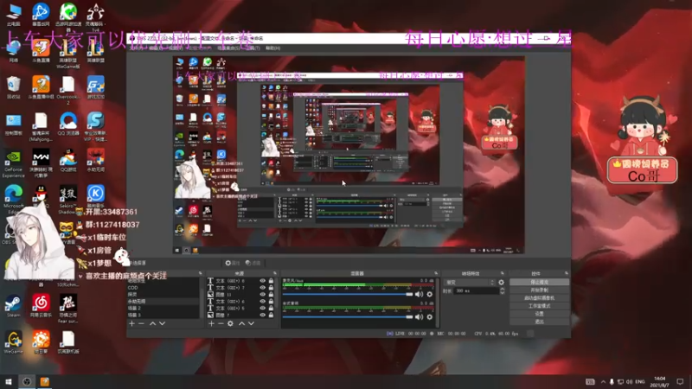Open OBS 设置 settings button
This screenshot has width=692, height=389.
pos(539,314)
